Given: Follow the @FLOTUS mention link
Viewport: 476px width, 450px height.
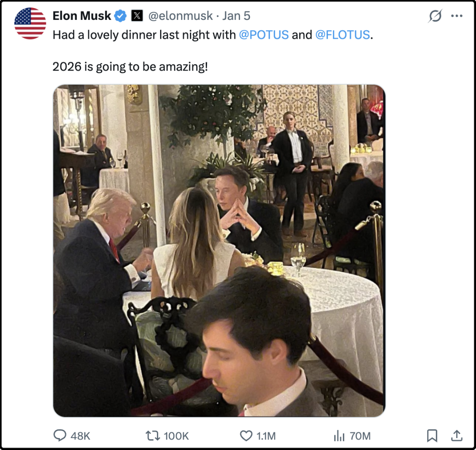Looking at the screenshot, I should coord(342,35).
